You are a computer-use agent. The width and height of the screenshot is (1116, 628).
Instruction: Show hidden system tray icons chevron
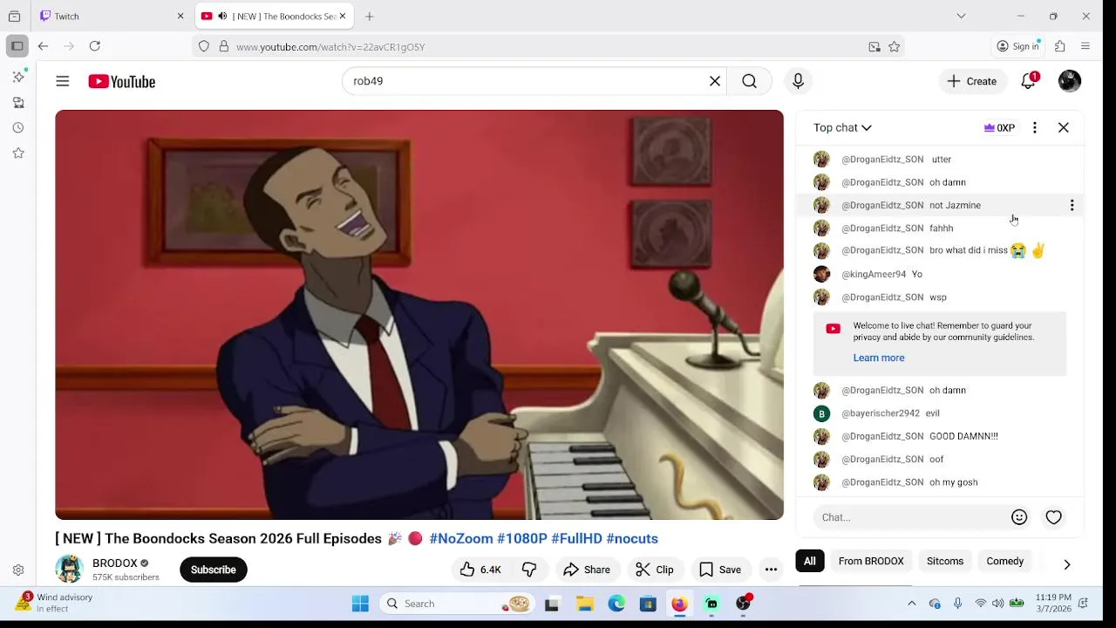(912, 604)
